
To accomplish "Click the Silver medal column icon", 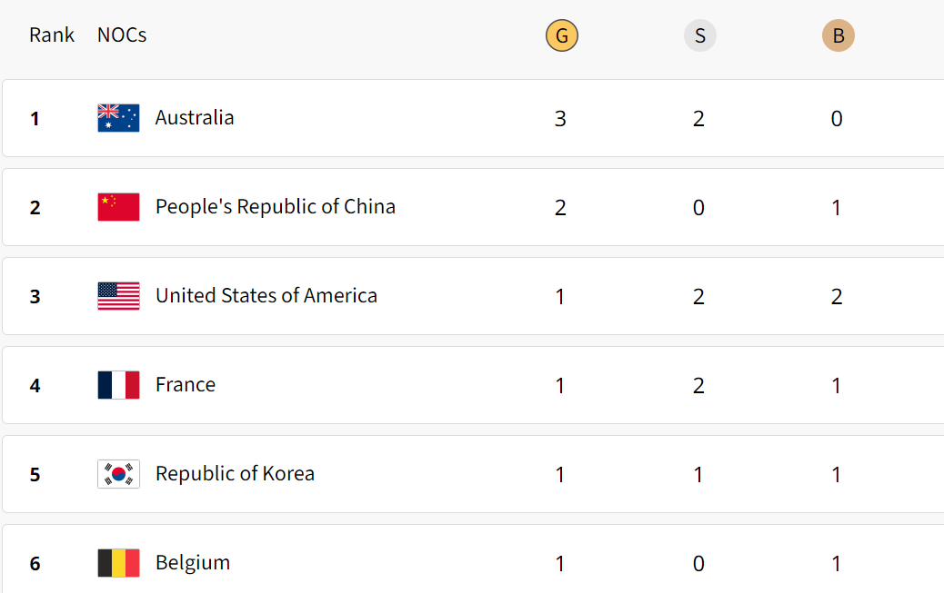I will [x=699, y=35].
